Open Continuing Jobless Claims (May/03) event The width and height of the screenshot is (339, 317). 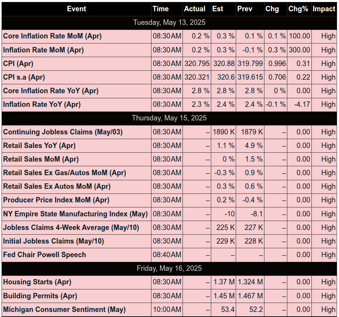coord(63,132)
